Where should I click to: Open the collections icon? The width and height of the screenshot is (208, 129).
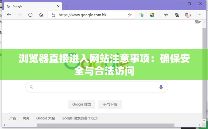(177, 15)
